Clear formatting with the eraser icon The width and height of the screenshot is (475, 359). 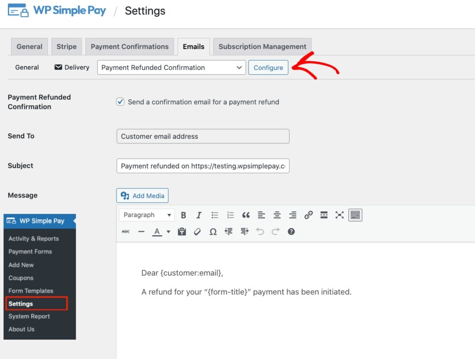point(197,232)
